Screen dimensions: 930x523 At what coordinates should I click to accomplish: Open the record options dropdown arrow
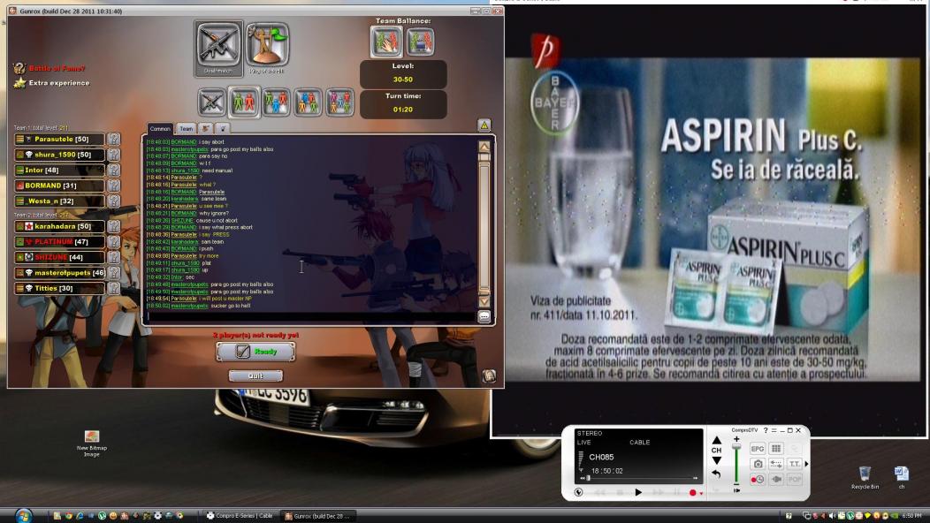pos(701,493)
